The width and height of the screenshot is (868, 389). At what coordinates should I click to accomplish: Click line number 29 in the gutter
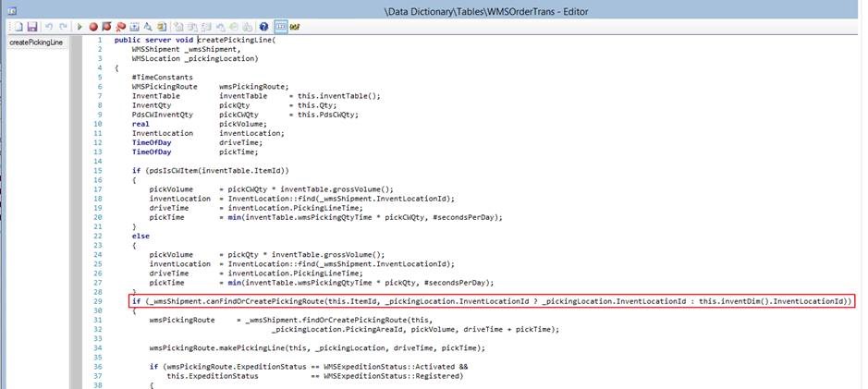click(x=98, y=302)
